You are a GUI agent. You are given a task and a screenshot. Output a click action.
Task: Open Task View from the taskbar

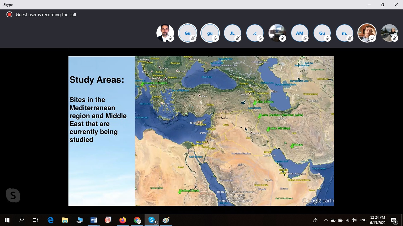tap(35, 220)
